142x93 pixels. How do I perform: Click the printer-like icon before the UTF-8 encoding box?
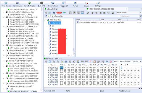pyautogui.click(x=113, y=13)
